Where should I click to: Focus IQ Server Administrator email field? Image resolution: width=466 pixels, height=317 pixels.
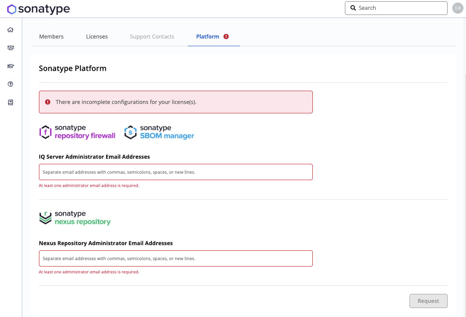[175, 172]
